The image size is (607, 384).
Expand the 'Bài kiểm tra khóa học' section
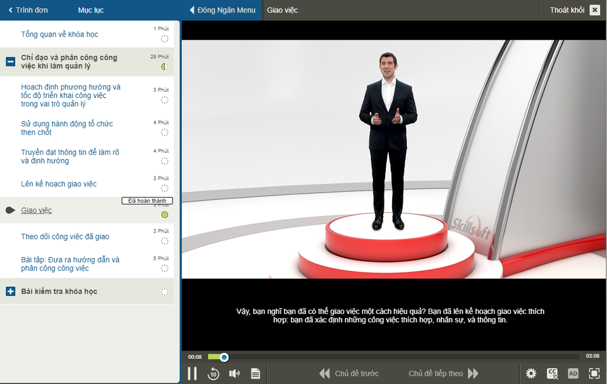tap(10, 291)
